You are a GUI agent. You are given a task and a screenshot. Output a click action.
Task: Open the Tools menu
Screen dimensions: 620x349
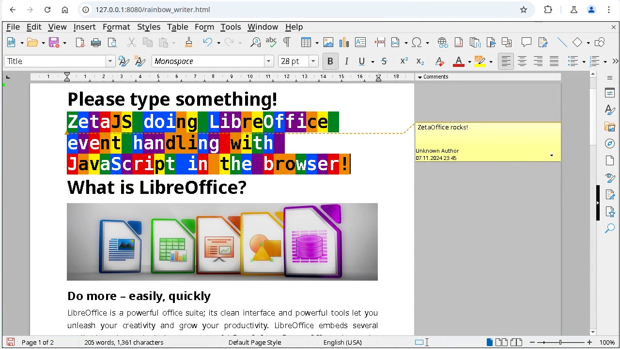[x=231, y=27]
